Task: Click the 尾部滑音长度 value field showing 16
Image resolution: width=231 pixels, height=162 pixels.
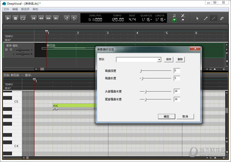Action: pos(177,99)
